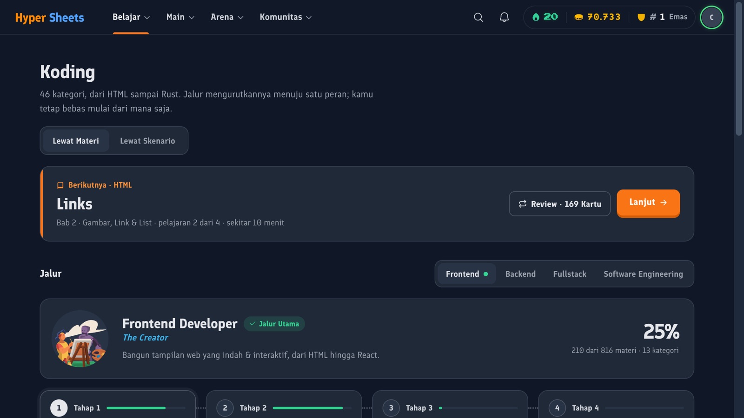Click the Frontend Developer heading
This screenshot has width=744, height=418.
179,324
